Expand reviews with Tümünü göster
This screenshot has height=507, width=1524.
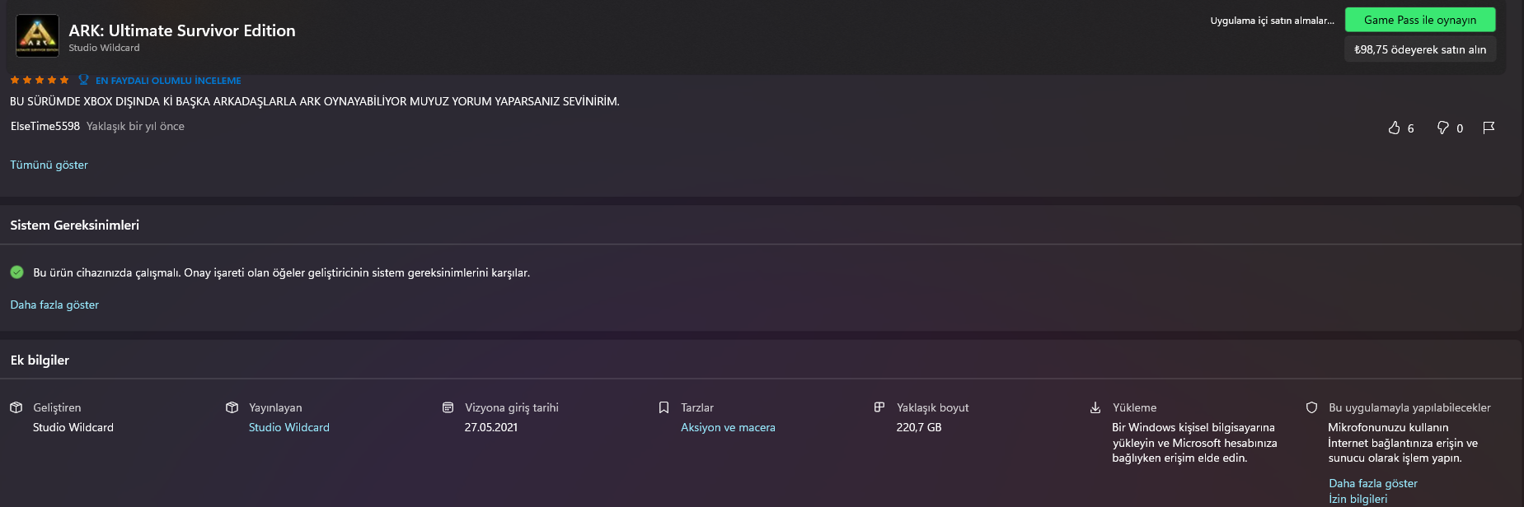[49, 165]
